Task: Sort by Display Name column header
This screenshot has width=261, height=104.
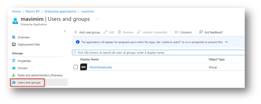Action: pos(89,59)
